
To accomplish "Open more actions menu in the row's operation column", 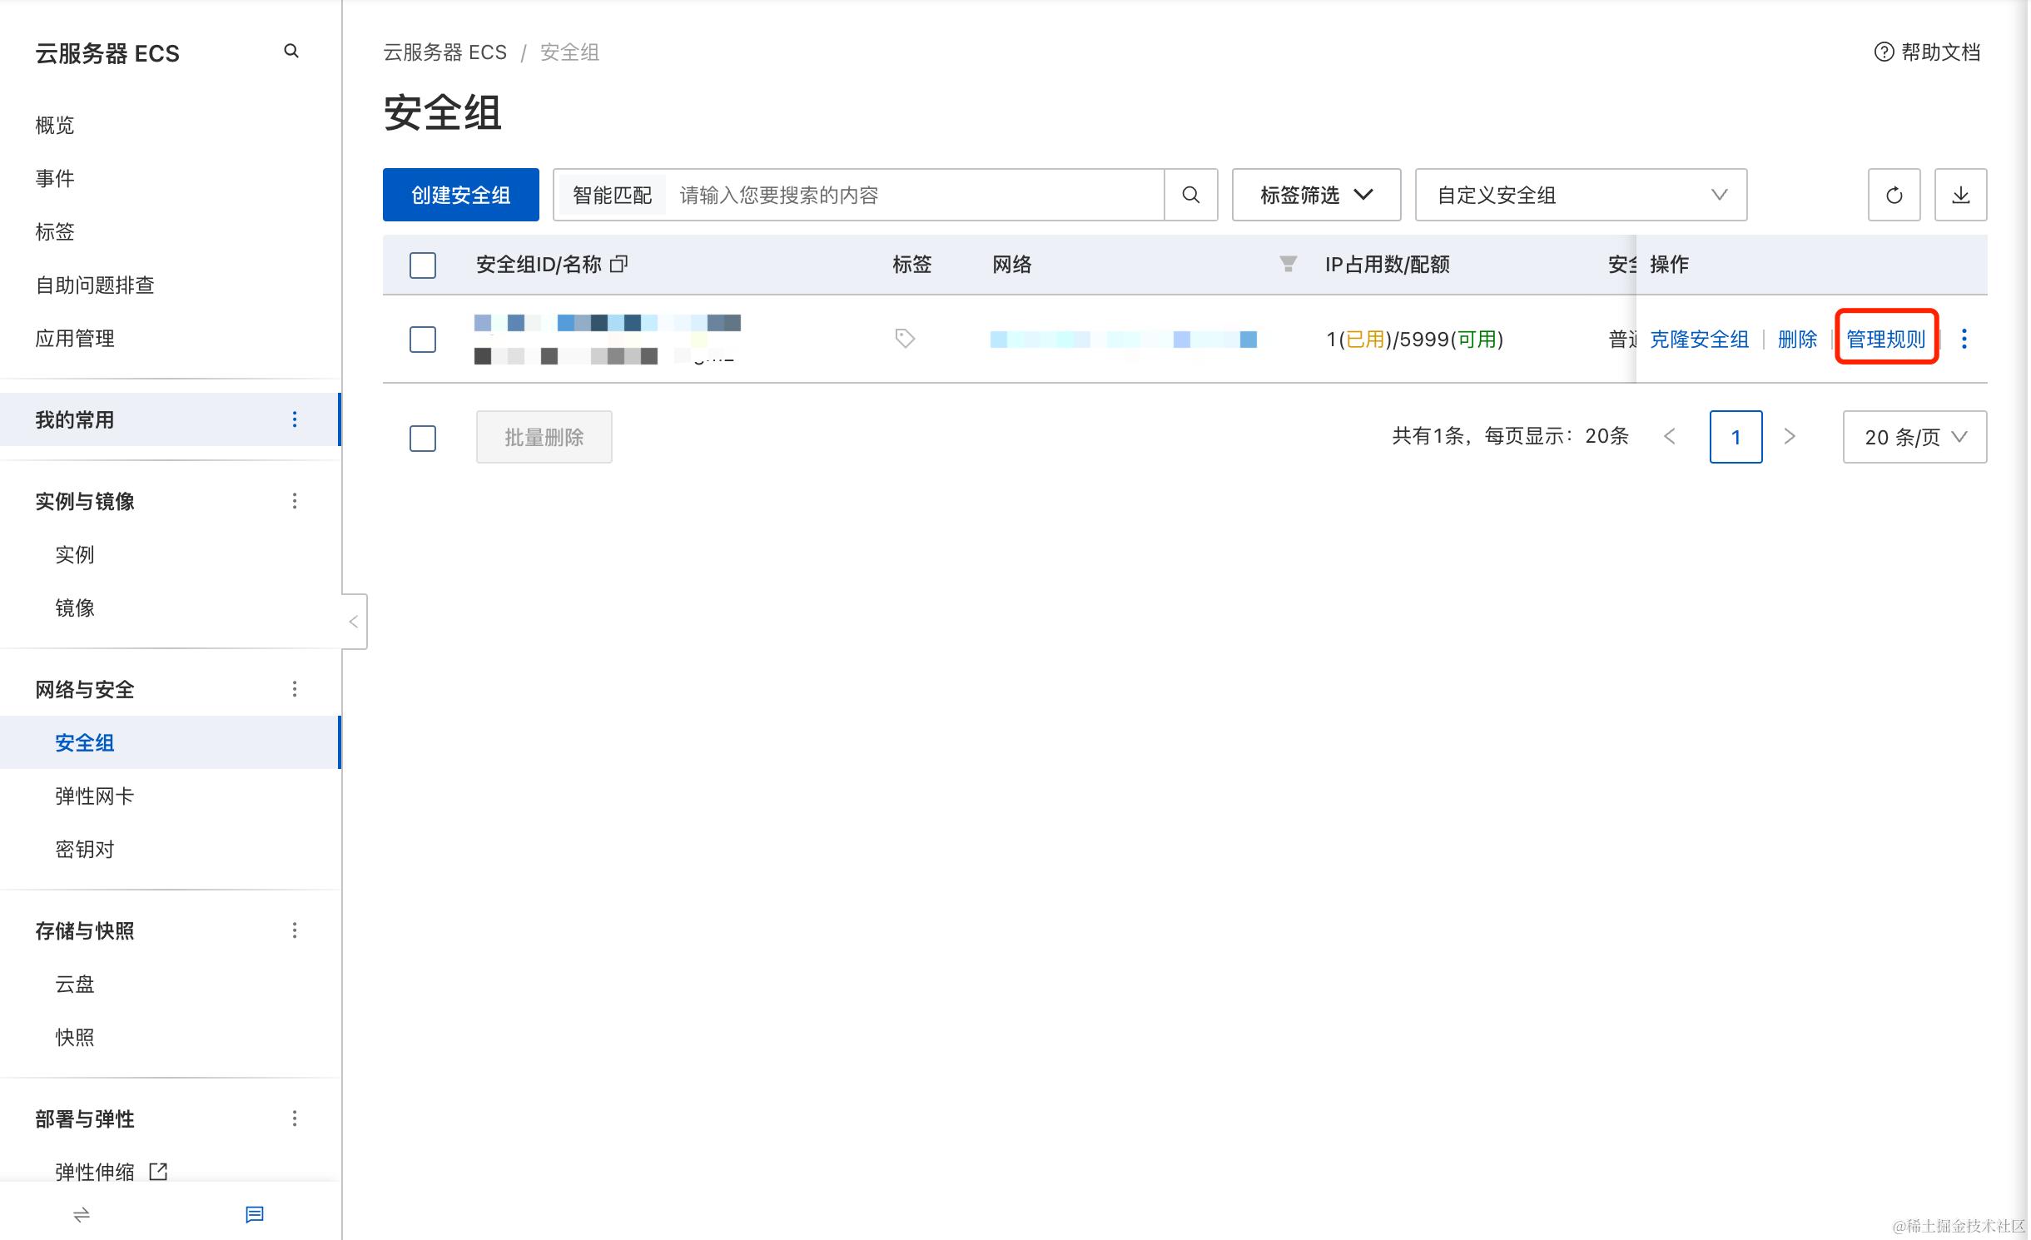I will 1964,339.
